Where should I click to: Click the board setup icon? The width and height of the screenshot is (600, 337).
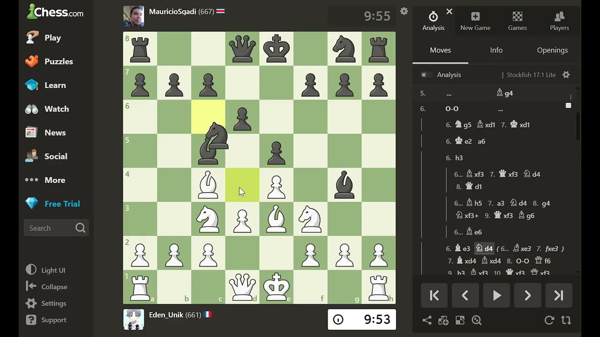pyautogui.click(x=460, y=320)
